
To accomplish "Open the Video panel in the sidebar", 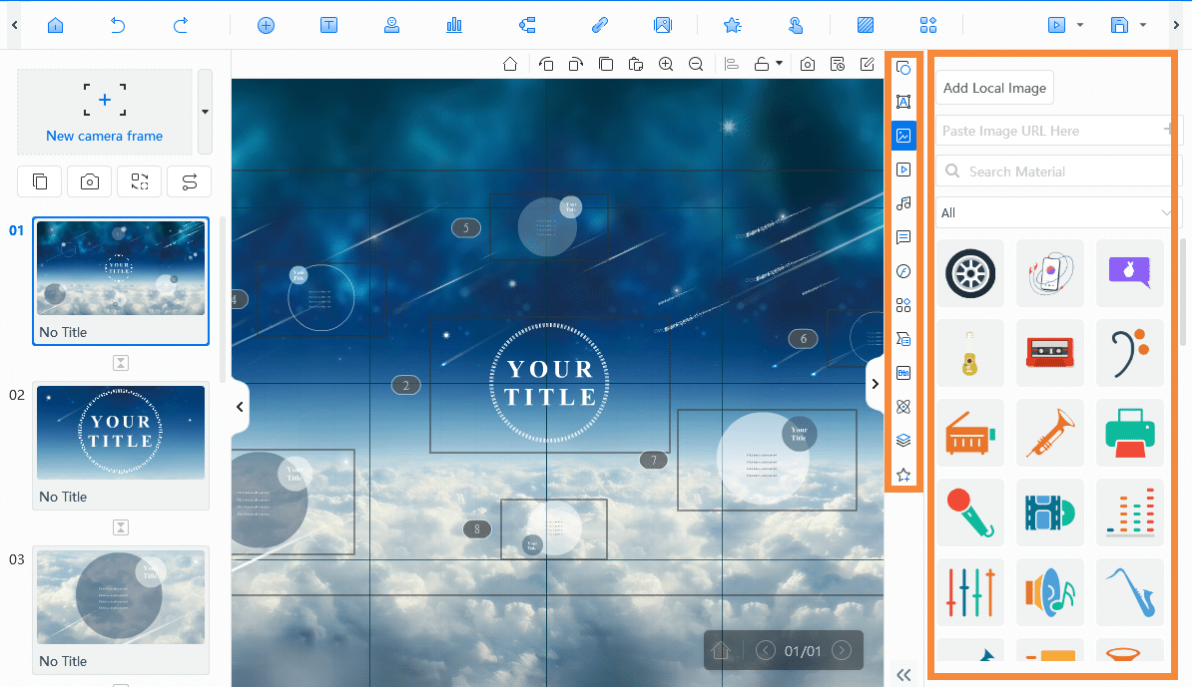I will tap(903, 169).
